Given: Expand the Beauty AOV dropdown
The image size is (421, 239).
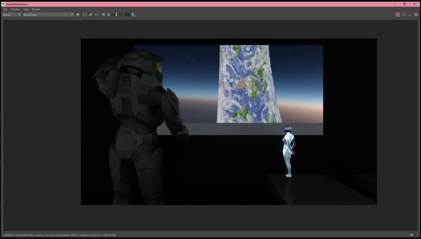Looking at the screenshot, I should click(12, 15).
